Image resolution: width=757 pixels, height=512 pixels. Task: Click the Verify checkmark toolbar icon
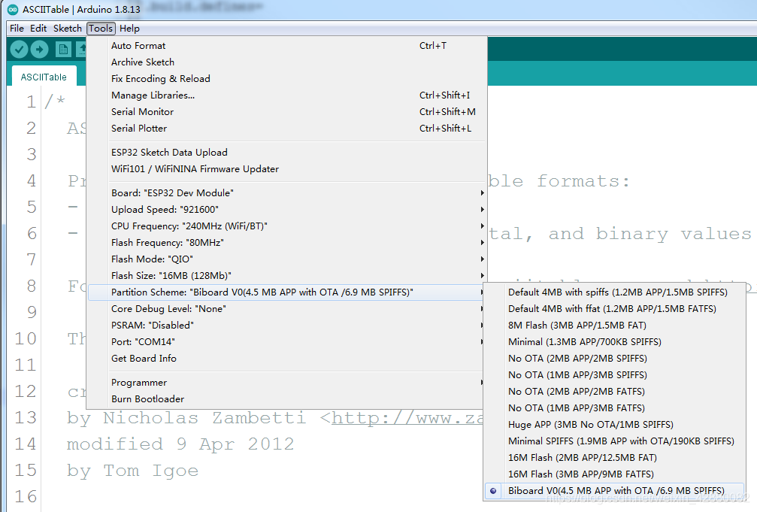click(20, 49)
